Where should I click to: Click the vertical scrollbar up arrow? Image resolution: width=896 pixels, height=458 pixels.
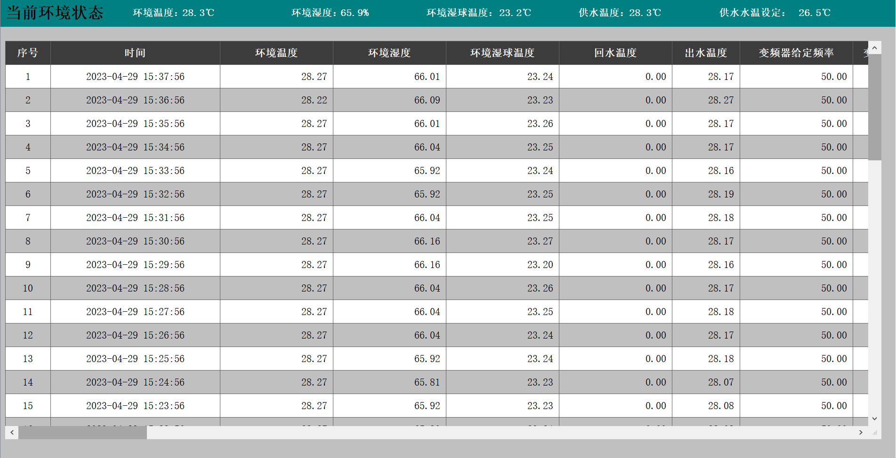coord(874,48)
